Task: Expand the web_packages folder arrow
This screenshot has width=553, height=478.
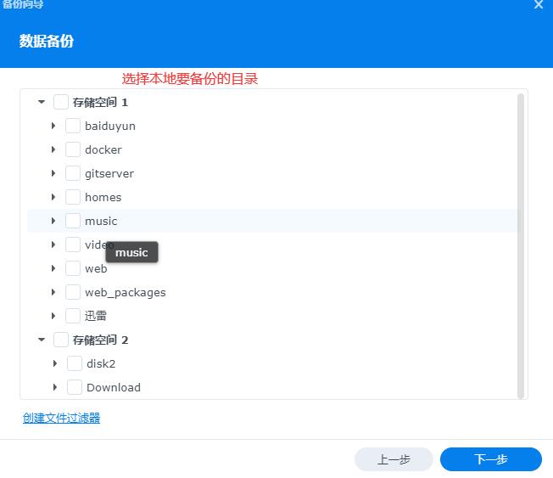Action: point(53,292)
